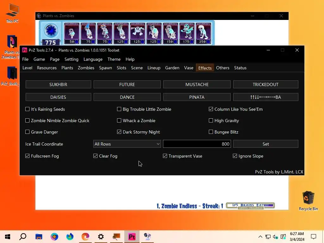Choose the Pole Vaulting zombie card
The height and width of the screenshot is (243, 324).
point(105,33)
